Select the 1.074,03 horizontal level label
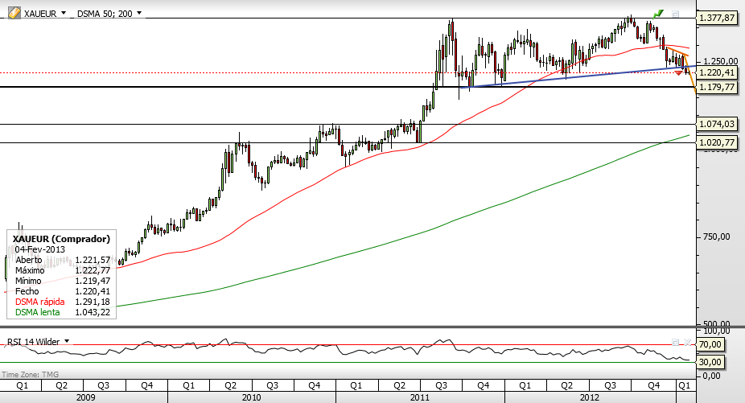 717,124
